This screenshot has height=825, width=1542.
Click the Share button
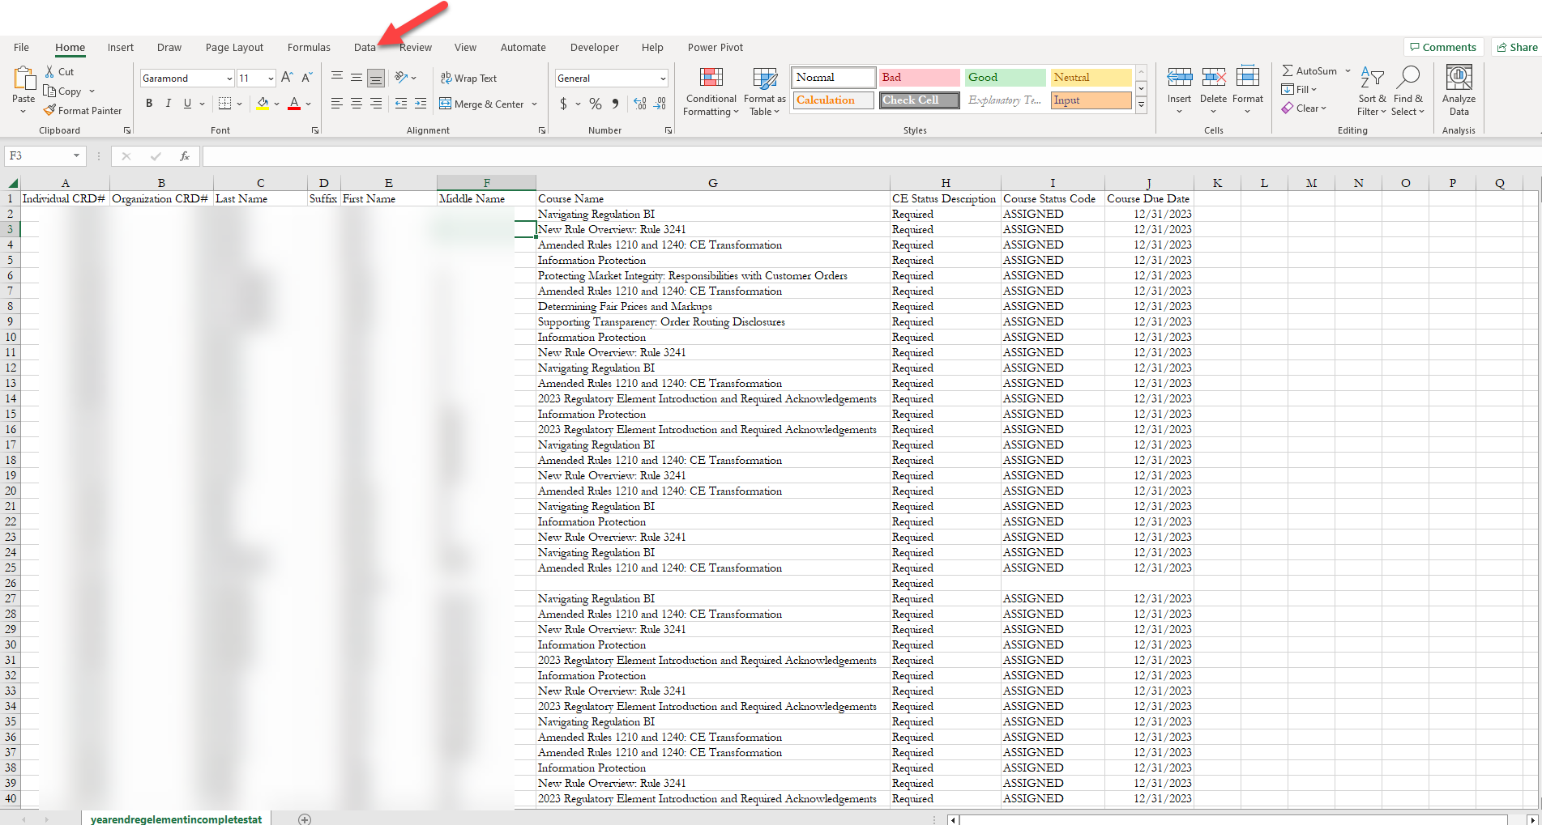[1516, 48]
